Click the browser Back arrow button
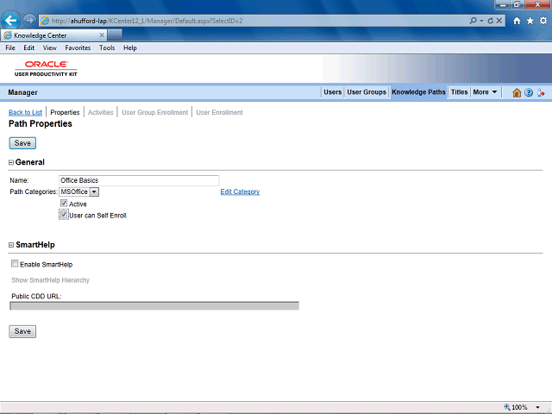552x414 pixels. pos(10,21)
